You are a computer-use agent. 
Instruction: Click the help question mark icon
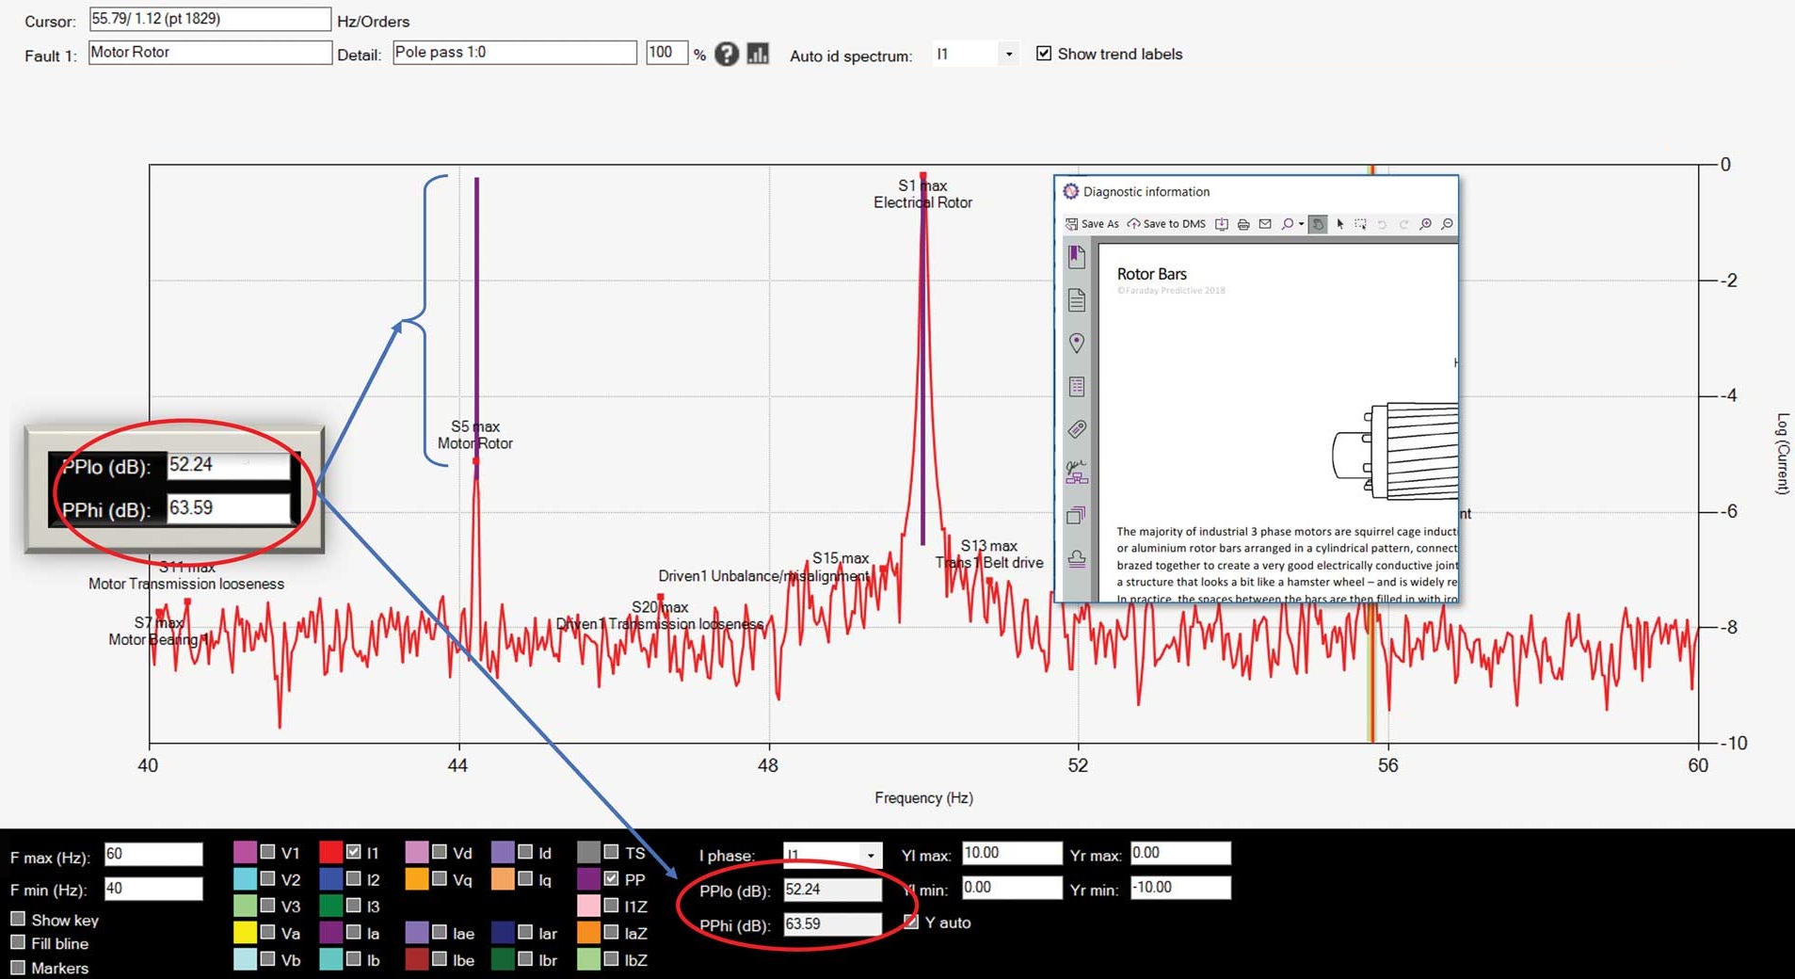(726, 54)
